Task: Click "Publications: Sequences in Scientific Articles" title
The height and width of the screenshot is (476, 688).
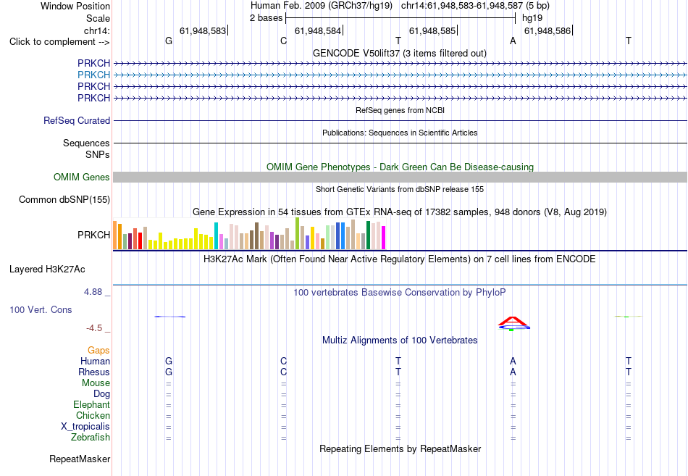Action: (400, 133)
